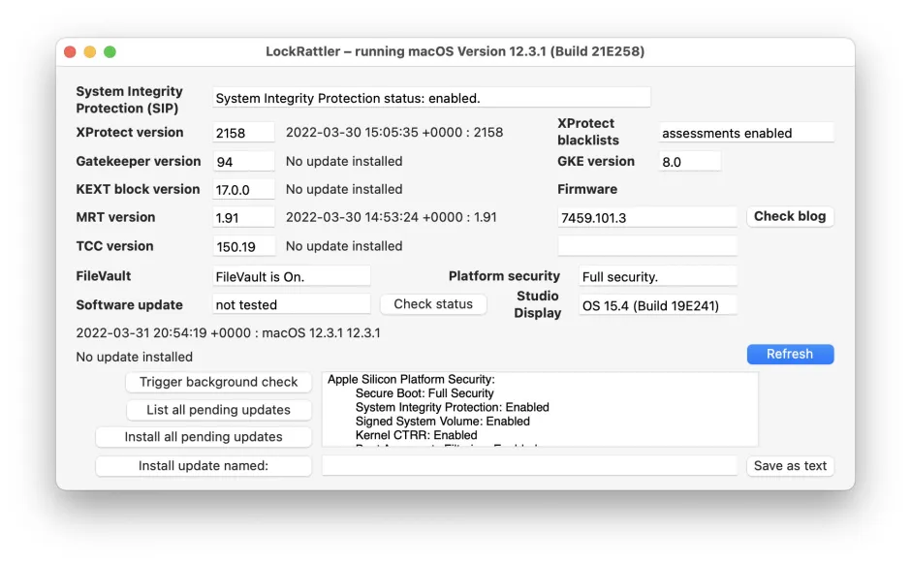Install all pending updates
Screen dimensions: 911x564
pyautogui.click(x=204, y=437)
